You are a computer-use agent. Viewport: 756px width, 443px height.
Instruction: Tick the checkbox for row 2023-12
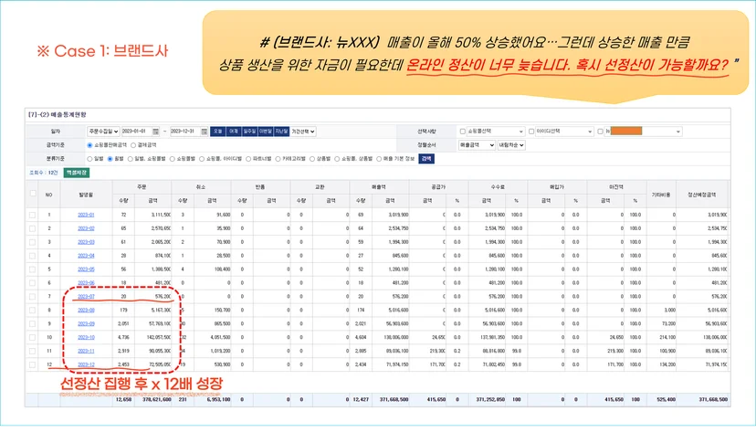32,364
